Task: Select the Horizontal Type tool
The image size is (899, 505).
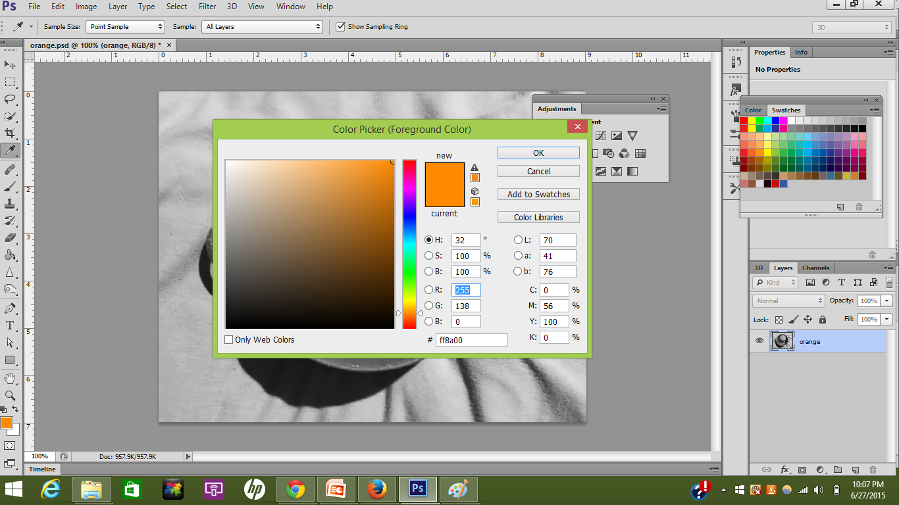Action: tap(10, 326)
